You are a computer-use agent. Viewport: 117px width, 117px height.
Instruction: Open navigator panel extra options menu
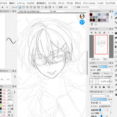coord(112,32)
